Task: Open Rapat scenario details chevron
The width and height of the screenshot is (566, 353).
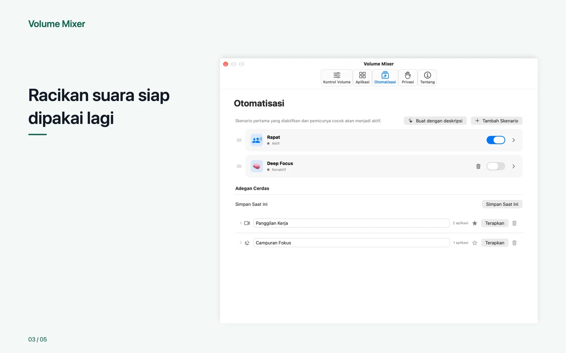Action: [x=513, y=140]
